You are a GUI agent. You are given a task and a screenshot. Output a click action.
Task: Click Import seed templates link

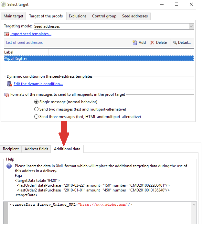[x=31, y=34]
